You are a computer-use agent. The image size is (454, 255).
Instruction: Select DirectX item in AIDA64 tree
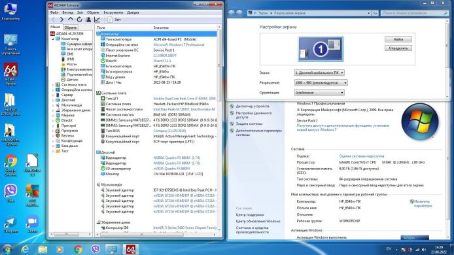(x=67, y=120)
